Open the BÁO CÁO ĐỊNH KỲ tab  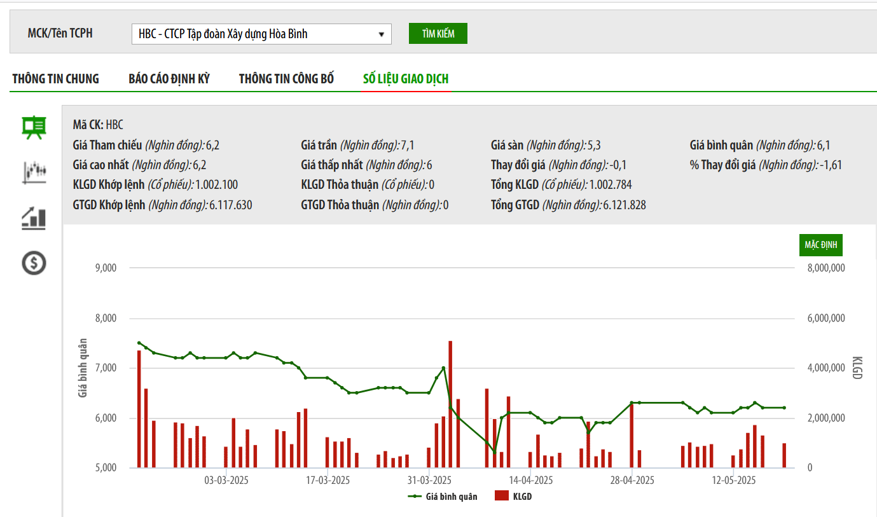(169, 79)
